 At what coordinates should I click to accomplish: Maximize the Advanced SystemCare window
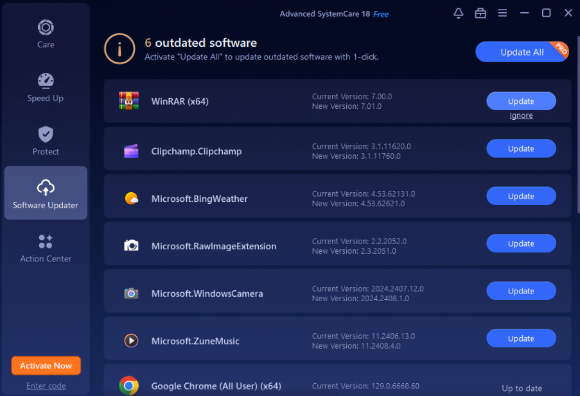click(547, 13)
